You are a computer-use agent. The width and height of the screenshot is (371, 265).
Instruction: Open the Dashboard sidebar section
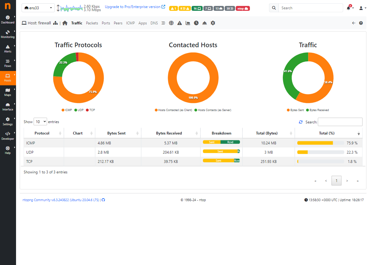[8, 20]
